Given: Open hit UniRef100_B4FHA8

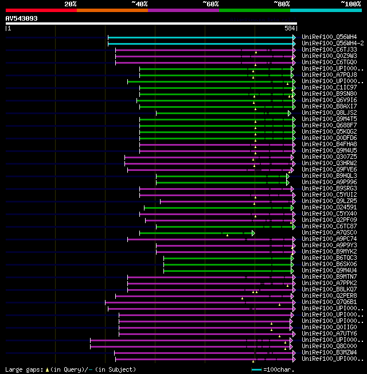Looking at the screenshot, I should [329, 145].
